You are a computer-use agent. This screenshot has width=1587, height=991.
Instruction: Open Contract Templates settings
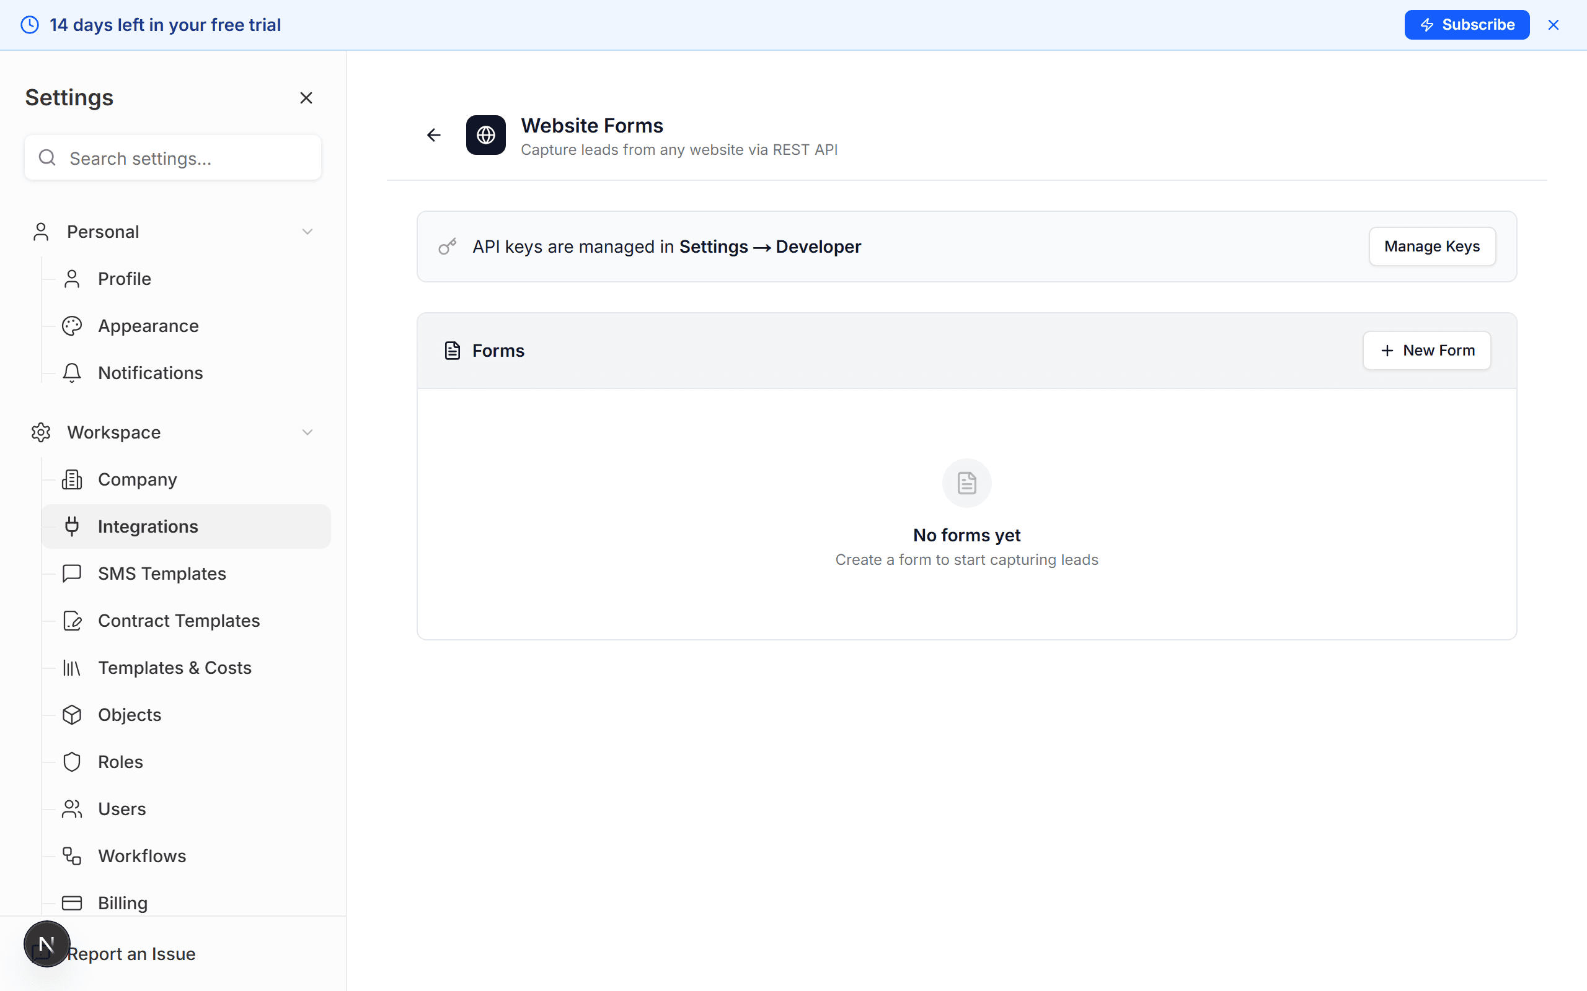179,620
